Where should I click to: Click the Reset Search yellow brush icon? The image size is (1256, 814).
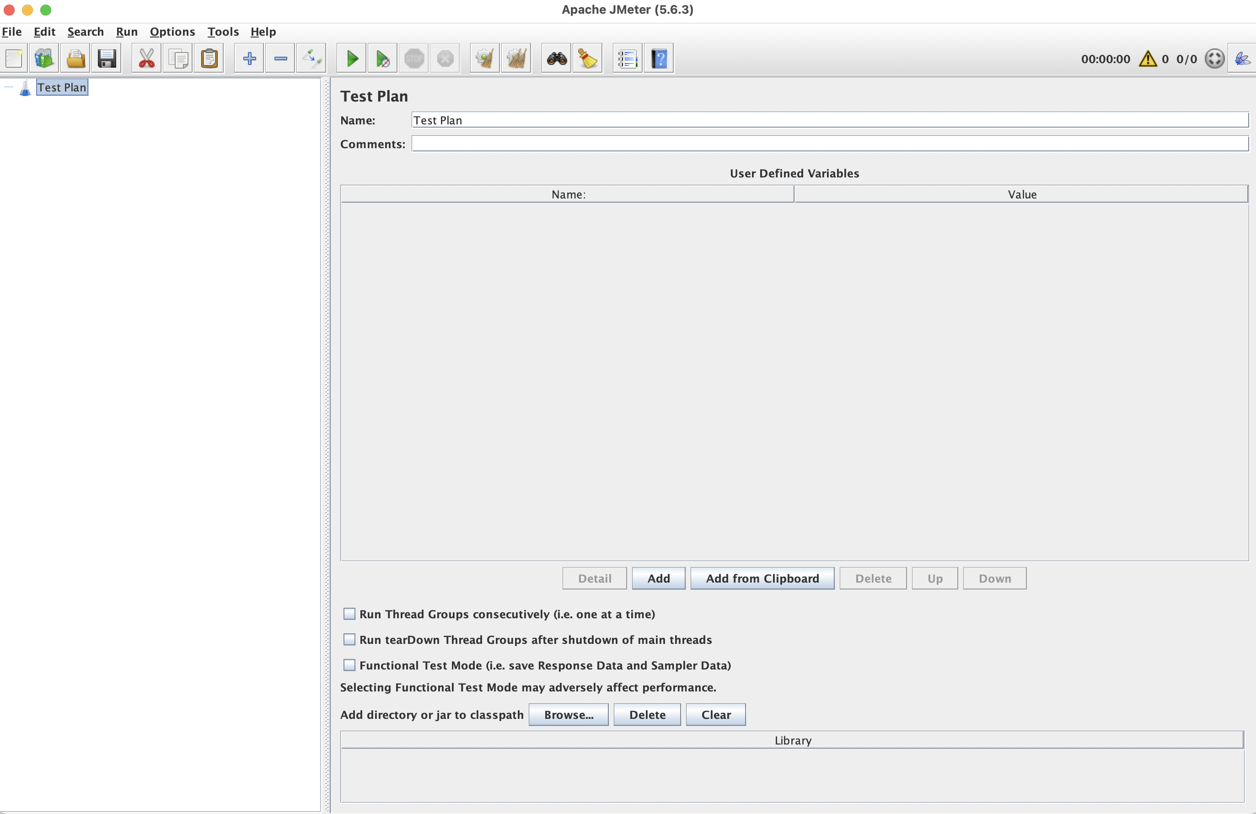(x=587, y=59)
